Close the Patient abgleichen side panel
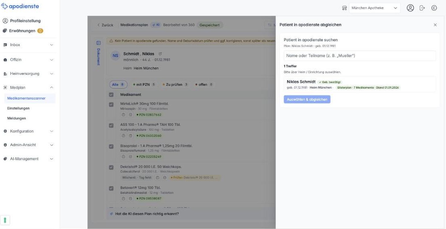The height and width of the screenshot is (229, 446). [435, 25]
